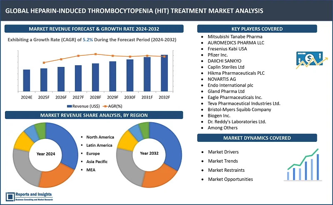Click the 'Market Revenue Forecast & Growth Rate' header
333x205 pixels.
click(94, 29)
